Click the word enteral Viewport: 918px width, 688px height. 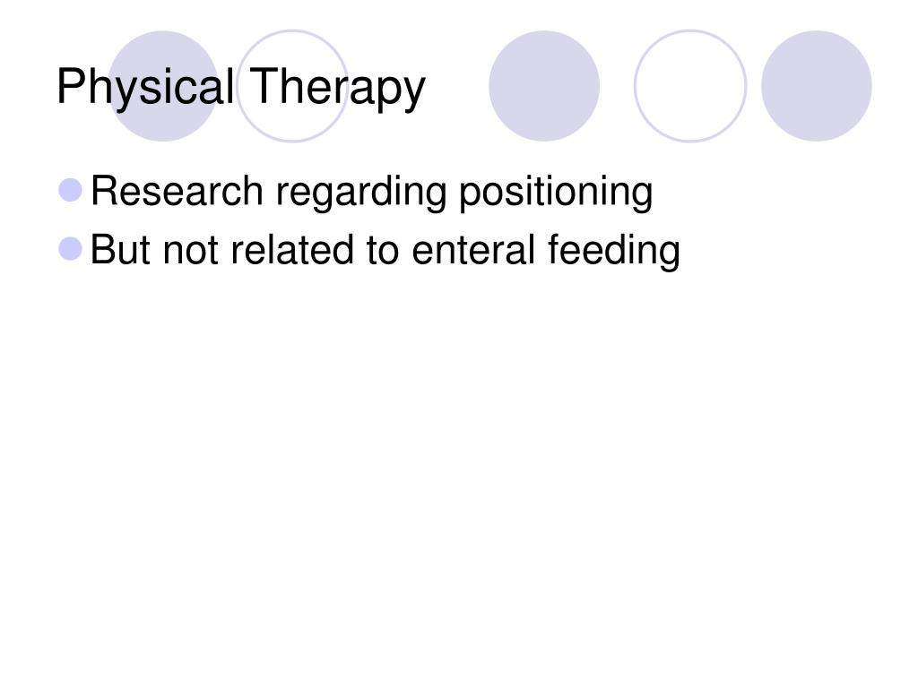tap(473, 250)
